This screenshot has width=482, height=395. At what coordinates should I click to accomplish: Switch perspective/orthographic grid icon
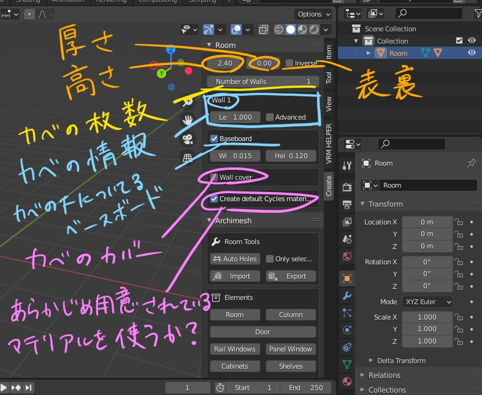coord(188,158)
